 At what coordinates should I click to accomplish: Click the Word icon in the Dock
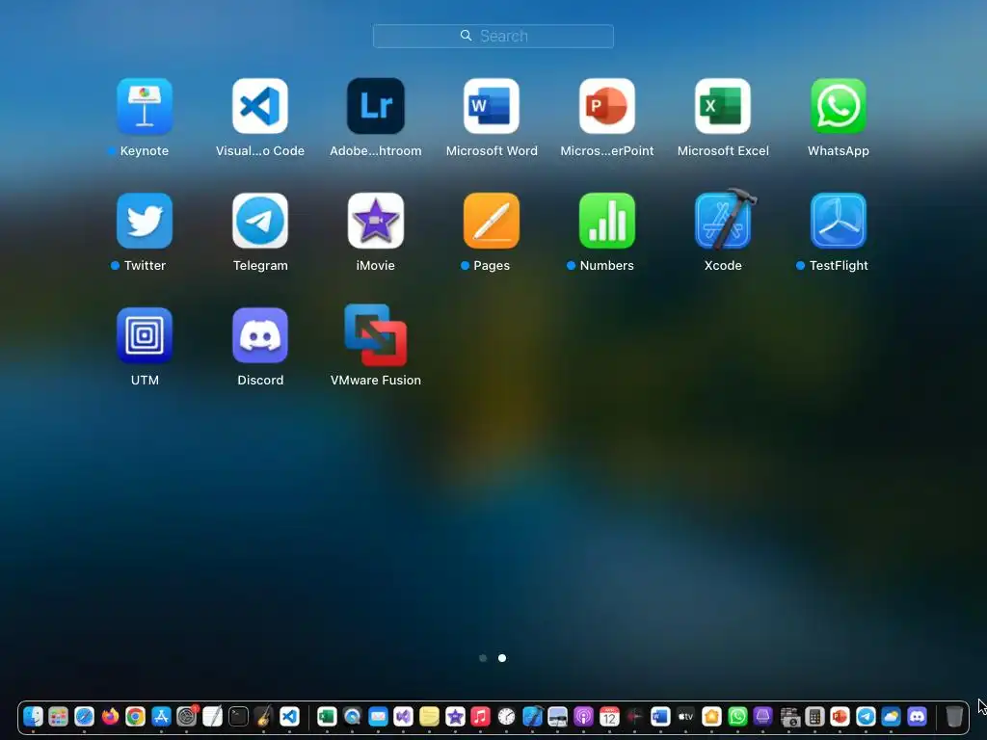[x=660, y=716]
